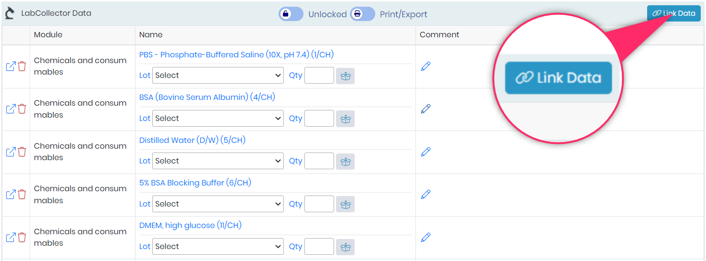Screen dimensions: 706x261
Task: Open Distilled Water (D/W) (5/CH) link
Action: 192,140
